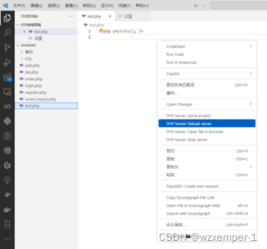This screenshot has width=267, height=249.
Task: Open register.php in the file tree
Action: [x=46, y=93]
